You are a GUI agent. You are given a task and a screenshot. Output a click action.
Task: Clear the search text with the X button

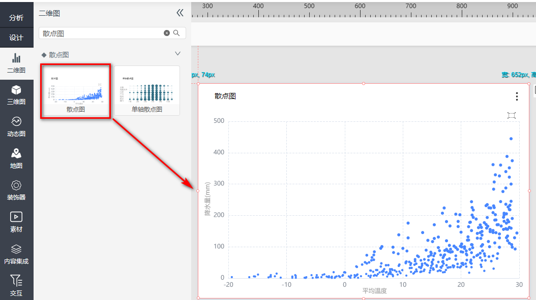click(167, 33)
